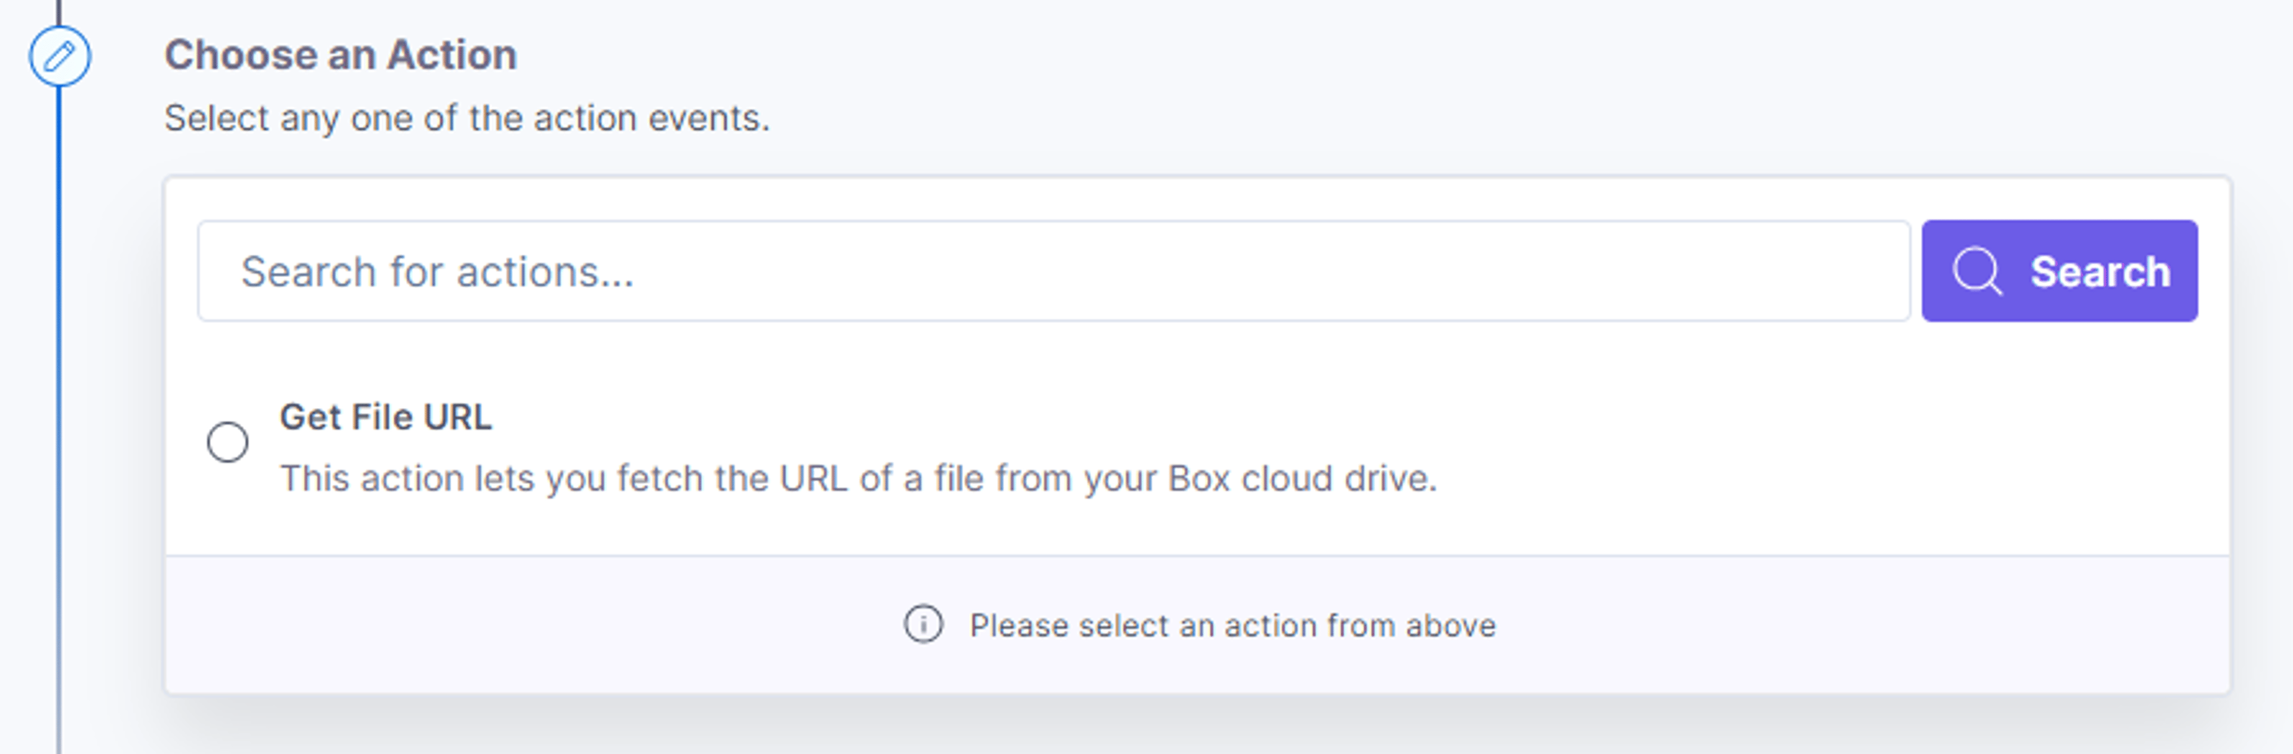
Task: Click the 'Please select an action from above' message
Action: pos(1232,625)
